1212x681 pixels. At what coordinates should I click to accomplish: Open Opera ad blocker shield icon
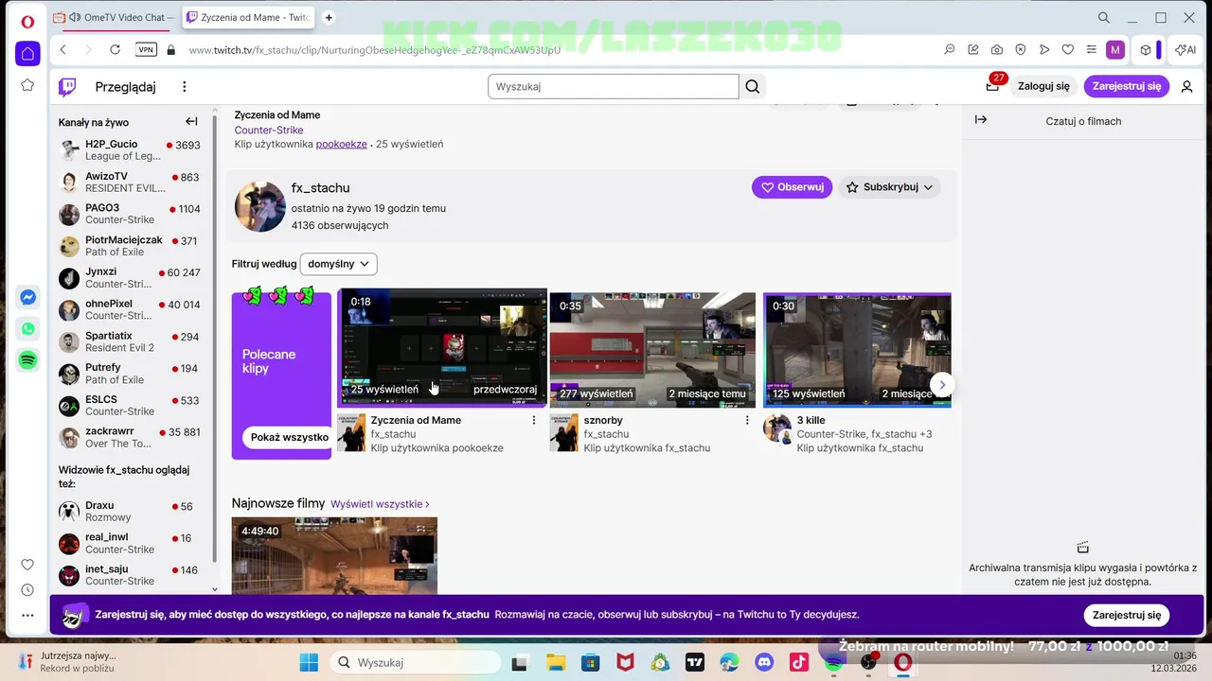coord(1021,49)
